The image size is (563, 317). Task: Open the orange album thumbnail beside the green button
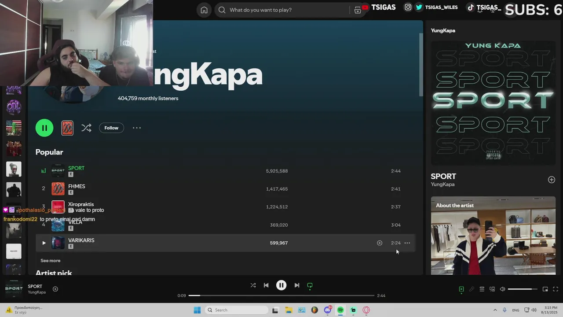(x=67, y=128)
